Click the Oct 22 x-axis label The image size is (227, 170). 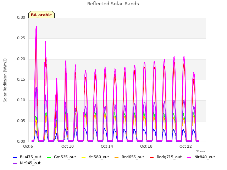(186, 146)
